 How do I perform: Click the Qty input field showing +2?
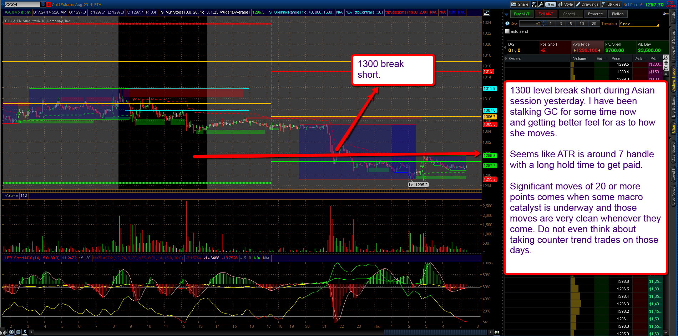pyautogui.click(x=530, y=24)
